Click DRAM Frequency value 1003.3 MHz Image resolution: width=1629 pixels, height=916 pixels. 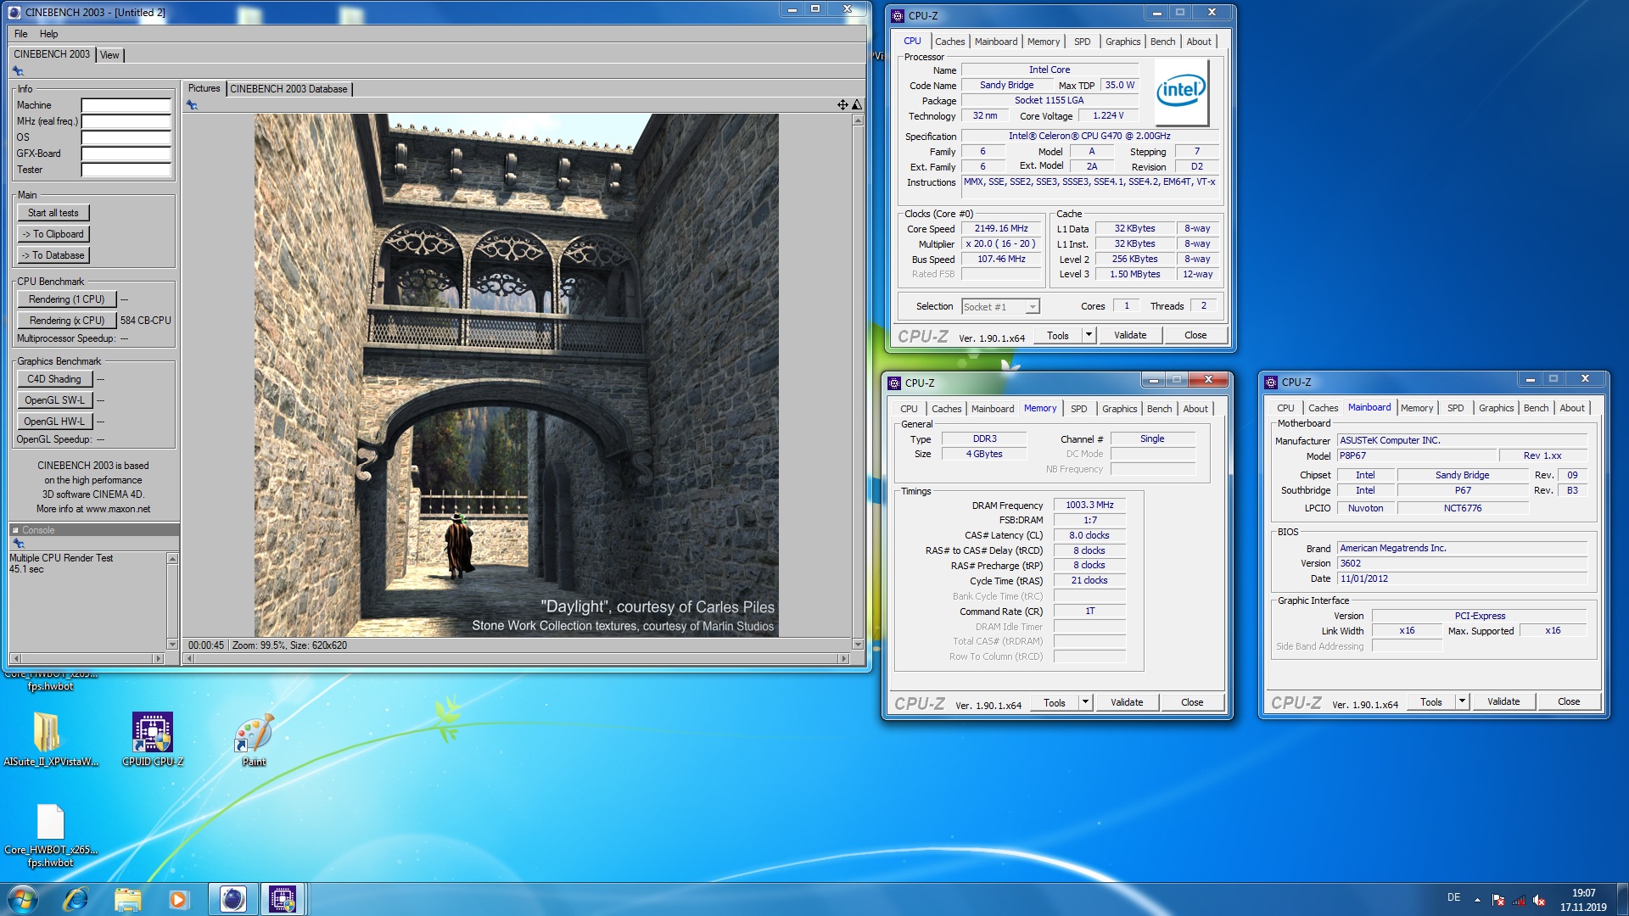pos(1089,505)
